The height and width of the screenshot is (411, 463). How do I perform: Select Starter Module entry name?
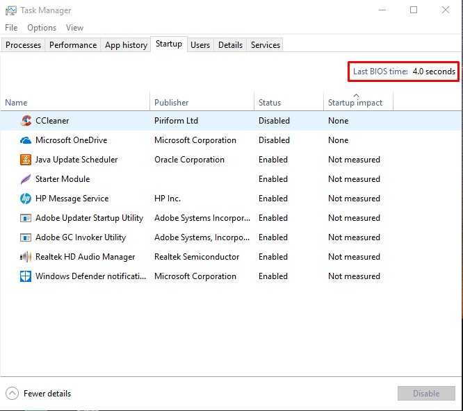63,179
